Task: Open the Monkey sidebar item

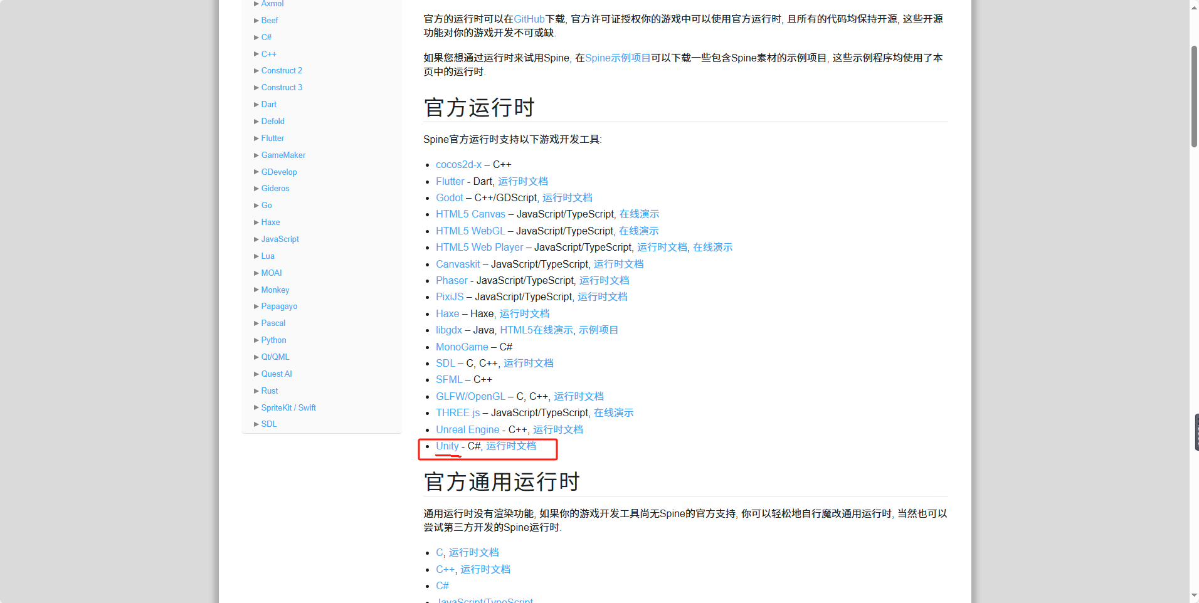Action: (275, 290)
